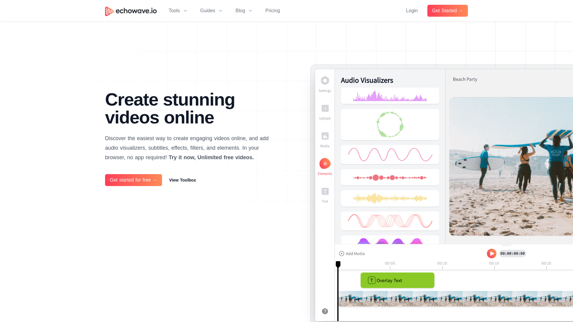Click the play button on timeline
573x322 pixels.
point(492,253)
